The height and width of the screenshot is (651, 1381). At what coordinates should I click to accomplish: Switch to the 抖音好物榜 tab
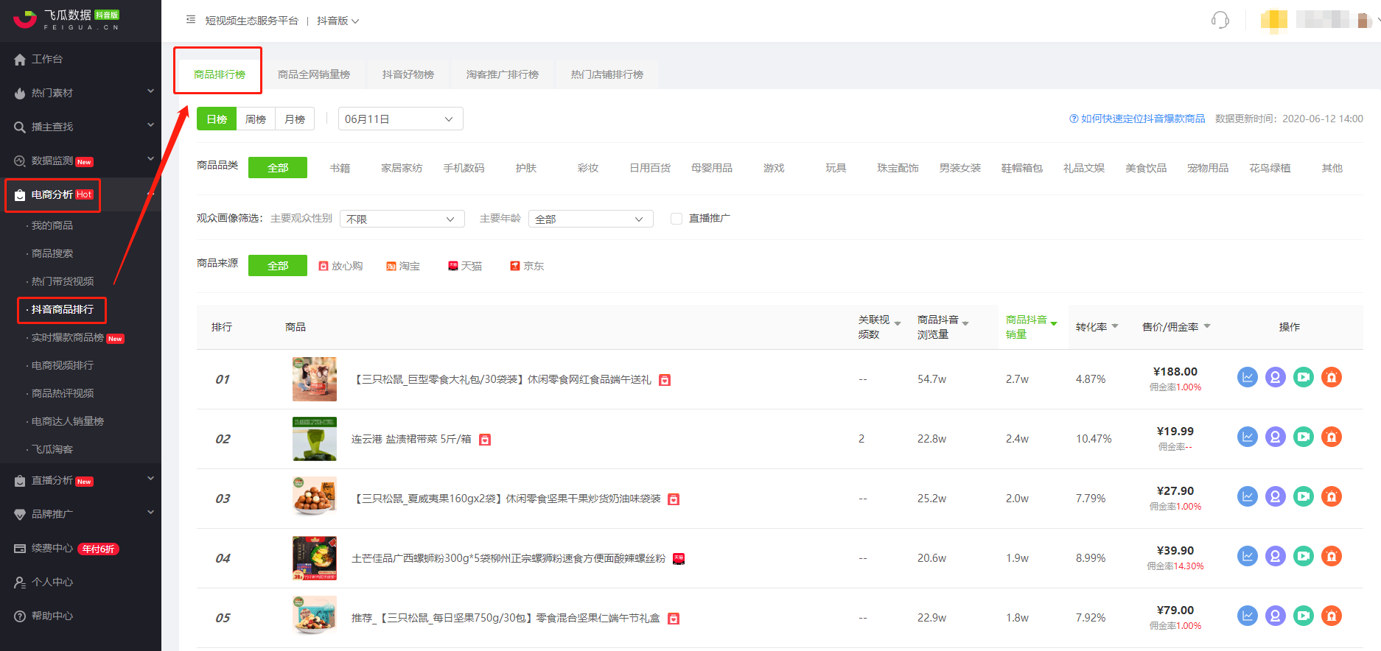coord(408,74)
